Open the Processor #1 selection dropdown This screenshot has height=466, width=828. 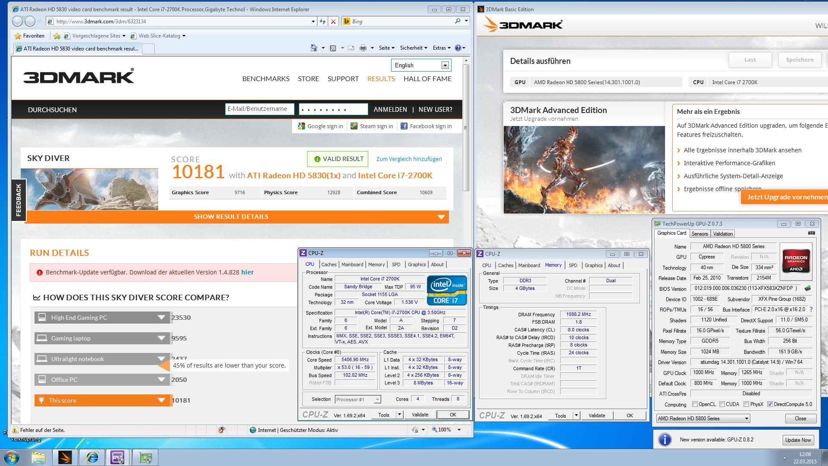[358, 400]
